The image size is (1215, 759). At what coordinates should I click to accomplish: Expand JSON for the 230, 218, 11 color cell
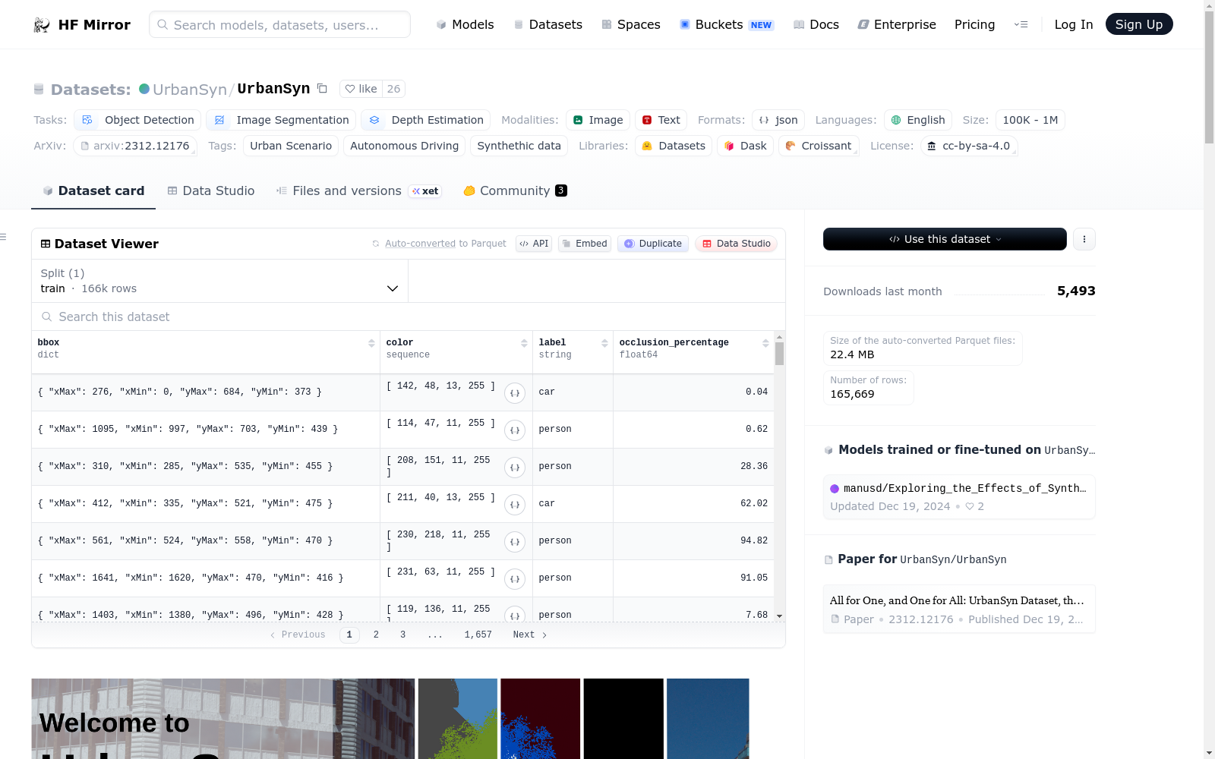(x=515, y=542)
